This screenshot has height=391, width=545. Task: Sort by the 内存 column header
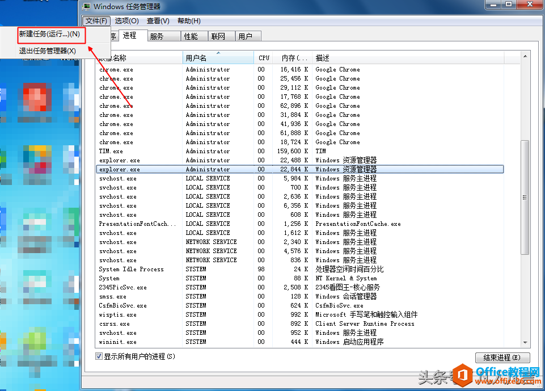coord(293,58)
